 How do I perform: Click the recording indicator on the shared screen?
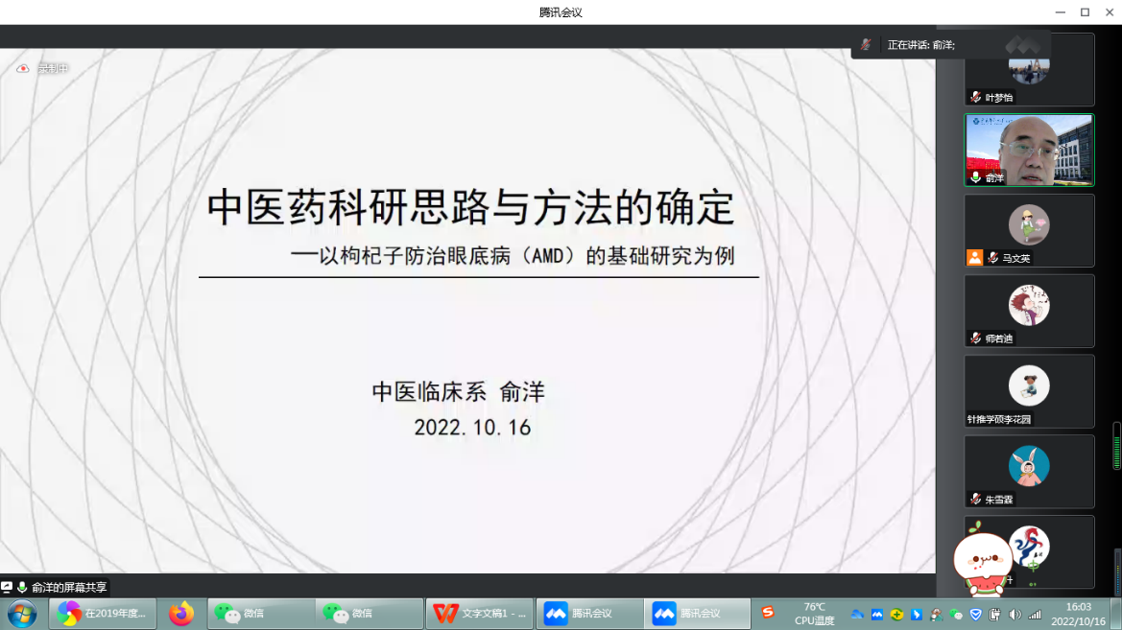click(x=23, y=69)
